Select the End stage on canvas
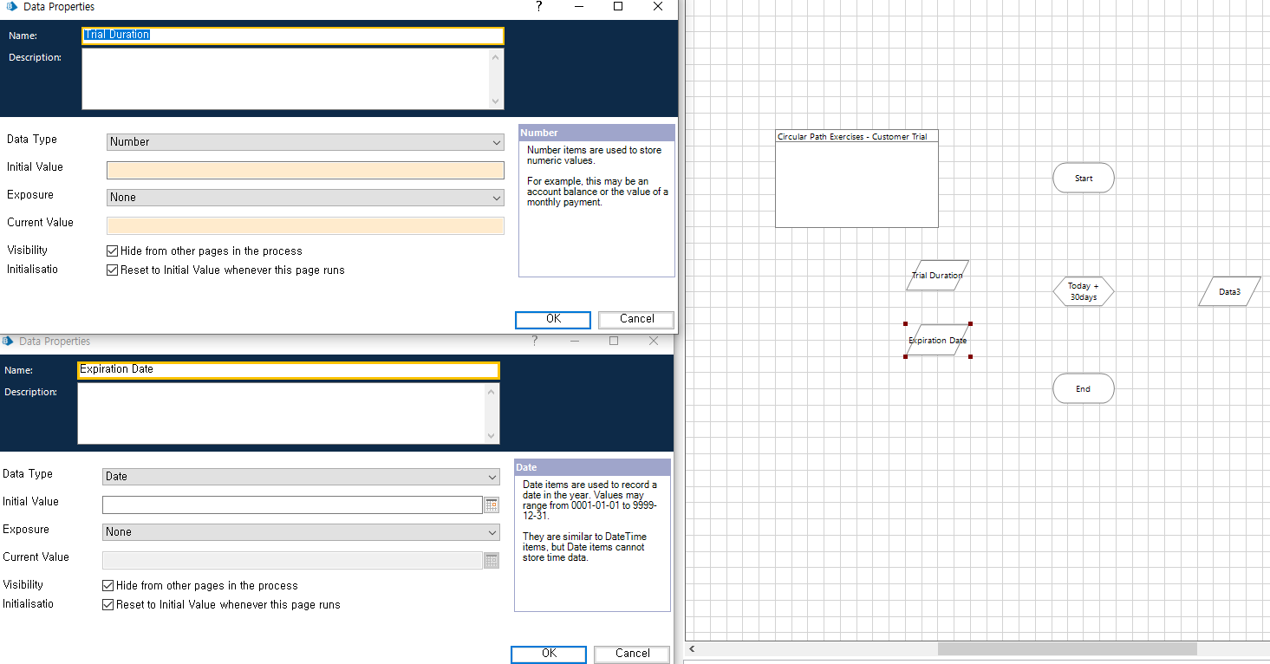The image size is (1270, 664). coord(1084,388)
